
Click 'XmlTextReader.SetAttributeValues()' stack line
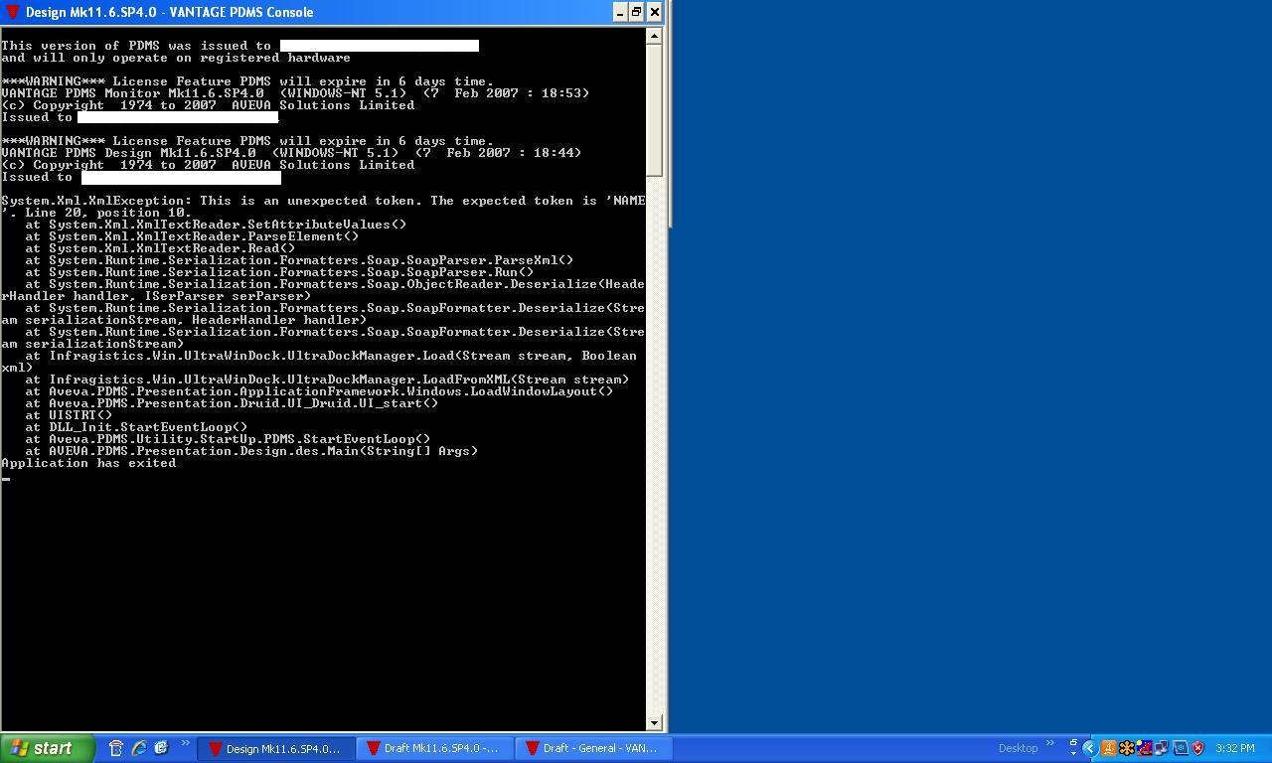point(216,225)
